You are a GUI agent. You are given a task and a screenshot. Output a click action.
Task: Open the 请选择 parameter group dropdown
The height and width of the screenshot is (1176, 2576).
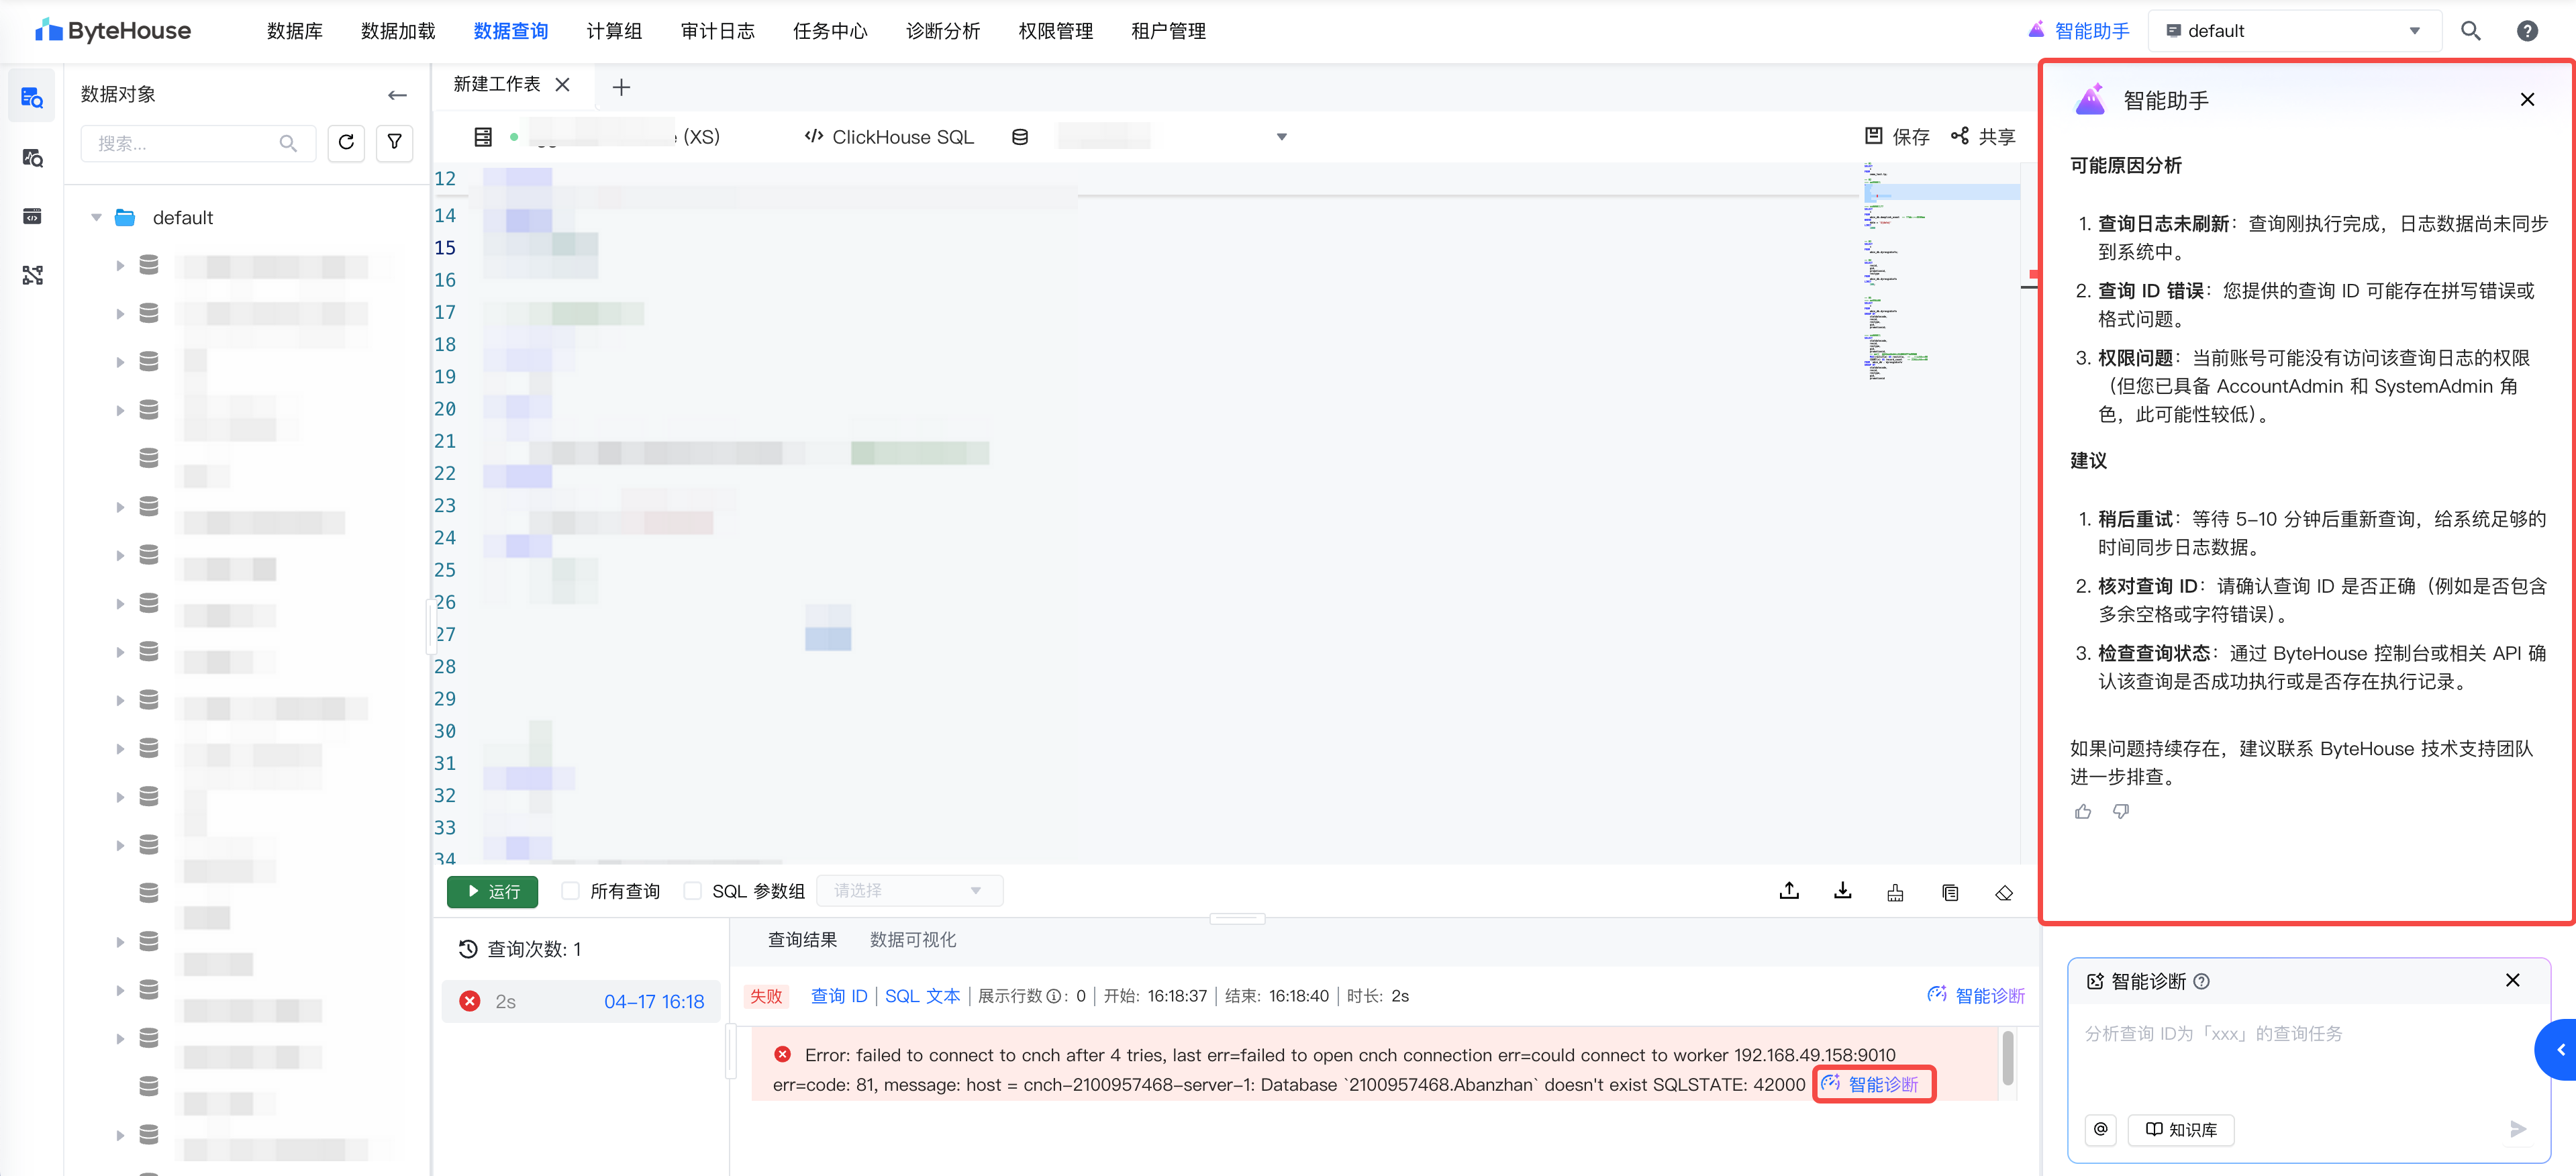click(x=909, y=891)
